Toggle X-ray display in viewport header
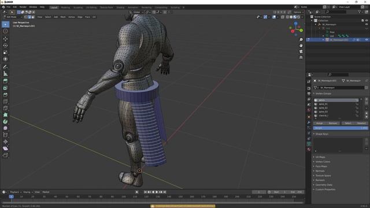 coord(283,17)
